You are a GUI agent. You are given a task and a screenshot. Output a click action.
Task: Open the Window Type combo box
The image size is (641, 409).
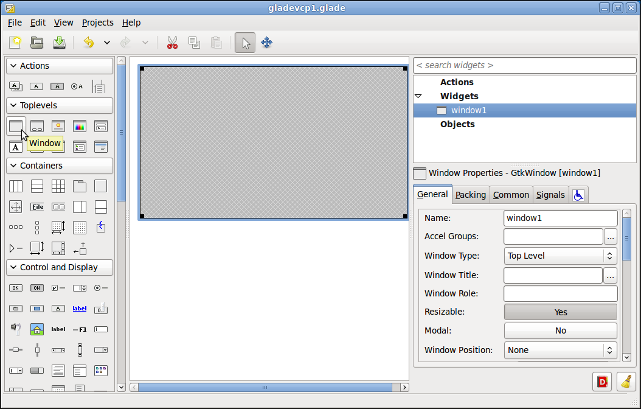(561, 256)
